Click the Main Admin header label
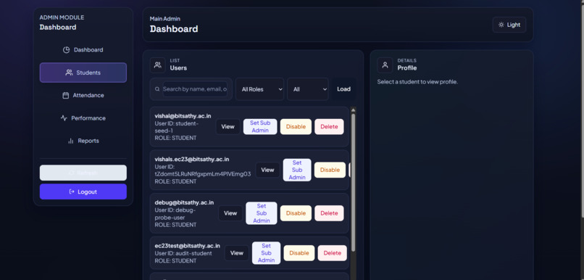 [165, 19]
